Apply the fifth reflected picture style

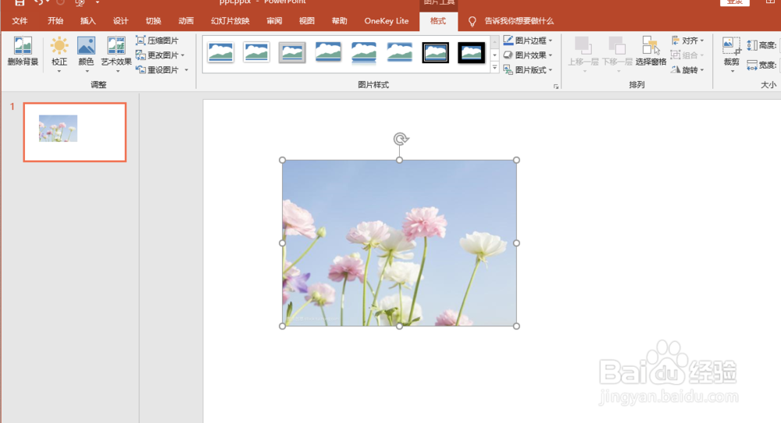click(364, 52)
